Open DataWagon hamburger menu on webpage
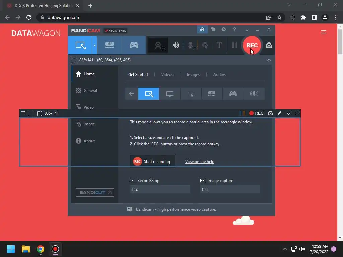Screen dimensions: 343x257 (x=324, y=32)
